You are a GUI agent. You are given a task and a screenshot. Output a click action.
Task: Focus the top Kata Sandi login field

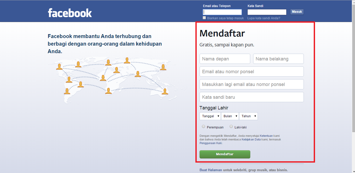pyautogui.click(x=267, y=12)
